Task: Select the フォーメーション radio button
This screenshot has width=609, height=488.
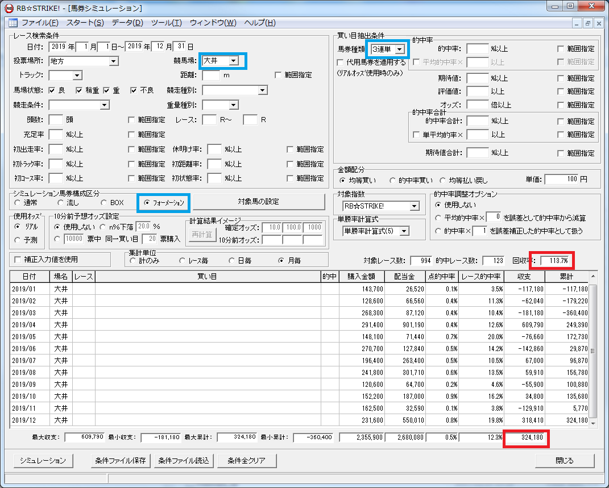Action: click(x=147, y=202)
